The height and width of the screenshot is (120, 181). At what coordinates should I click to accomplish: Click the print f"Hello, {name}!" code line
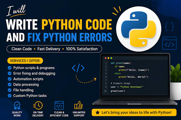tap(134, 70)
